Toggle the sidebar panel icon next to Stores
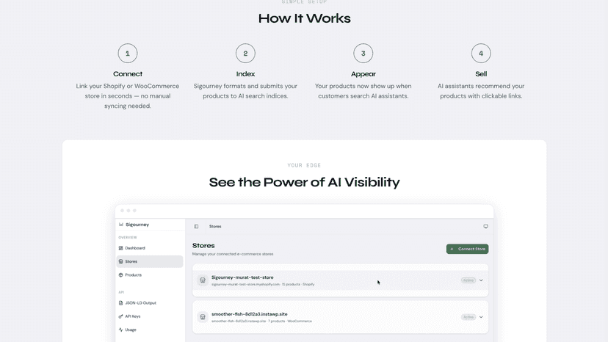 [196, 227]
